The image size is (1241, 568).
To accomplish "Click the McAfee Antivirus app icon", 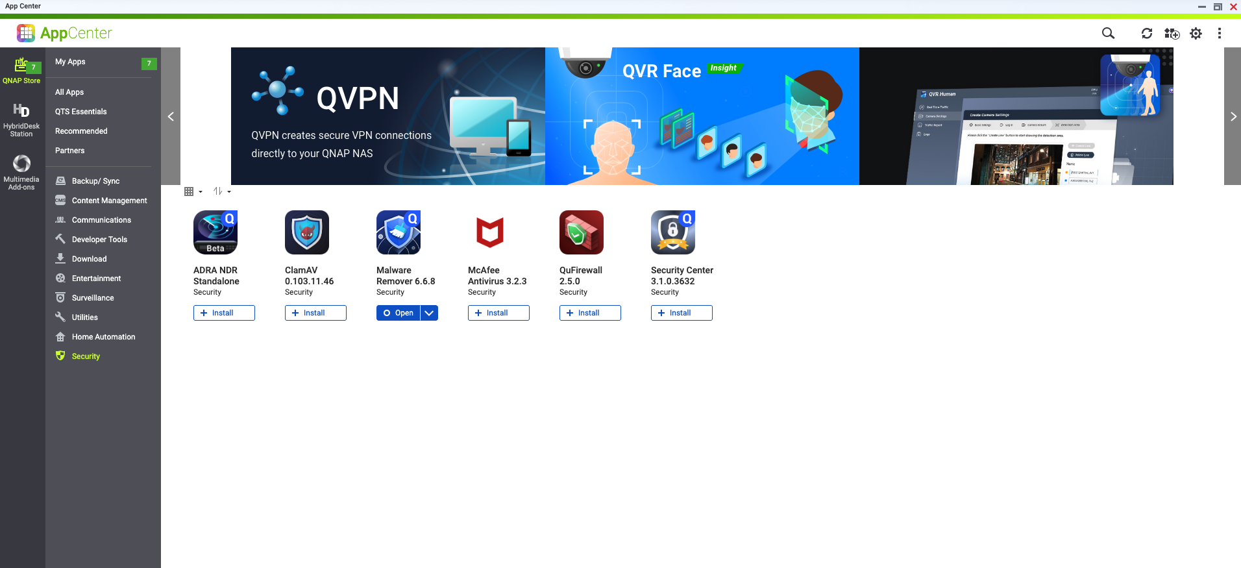I will 490,232.
